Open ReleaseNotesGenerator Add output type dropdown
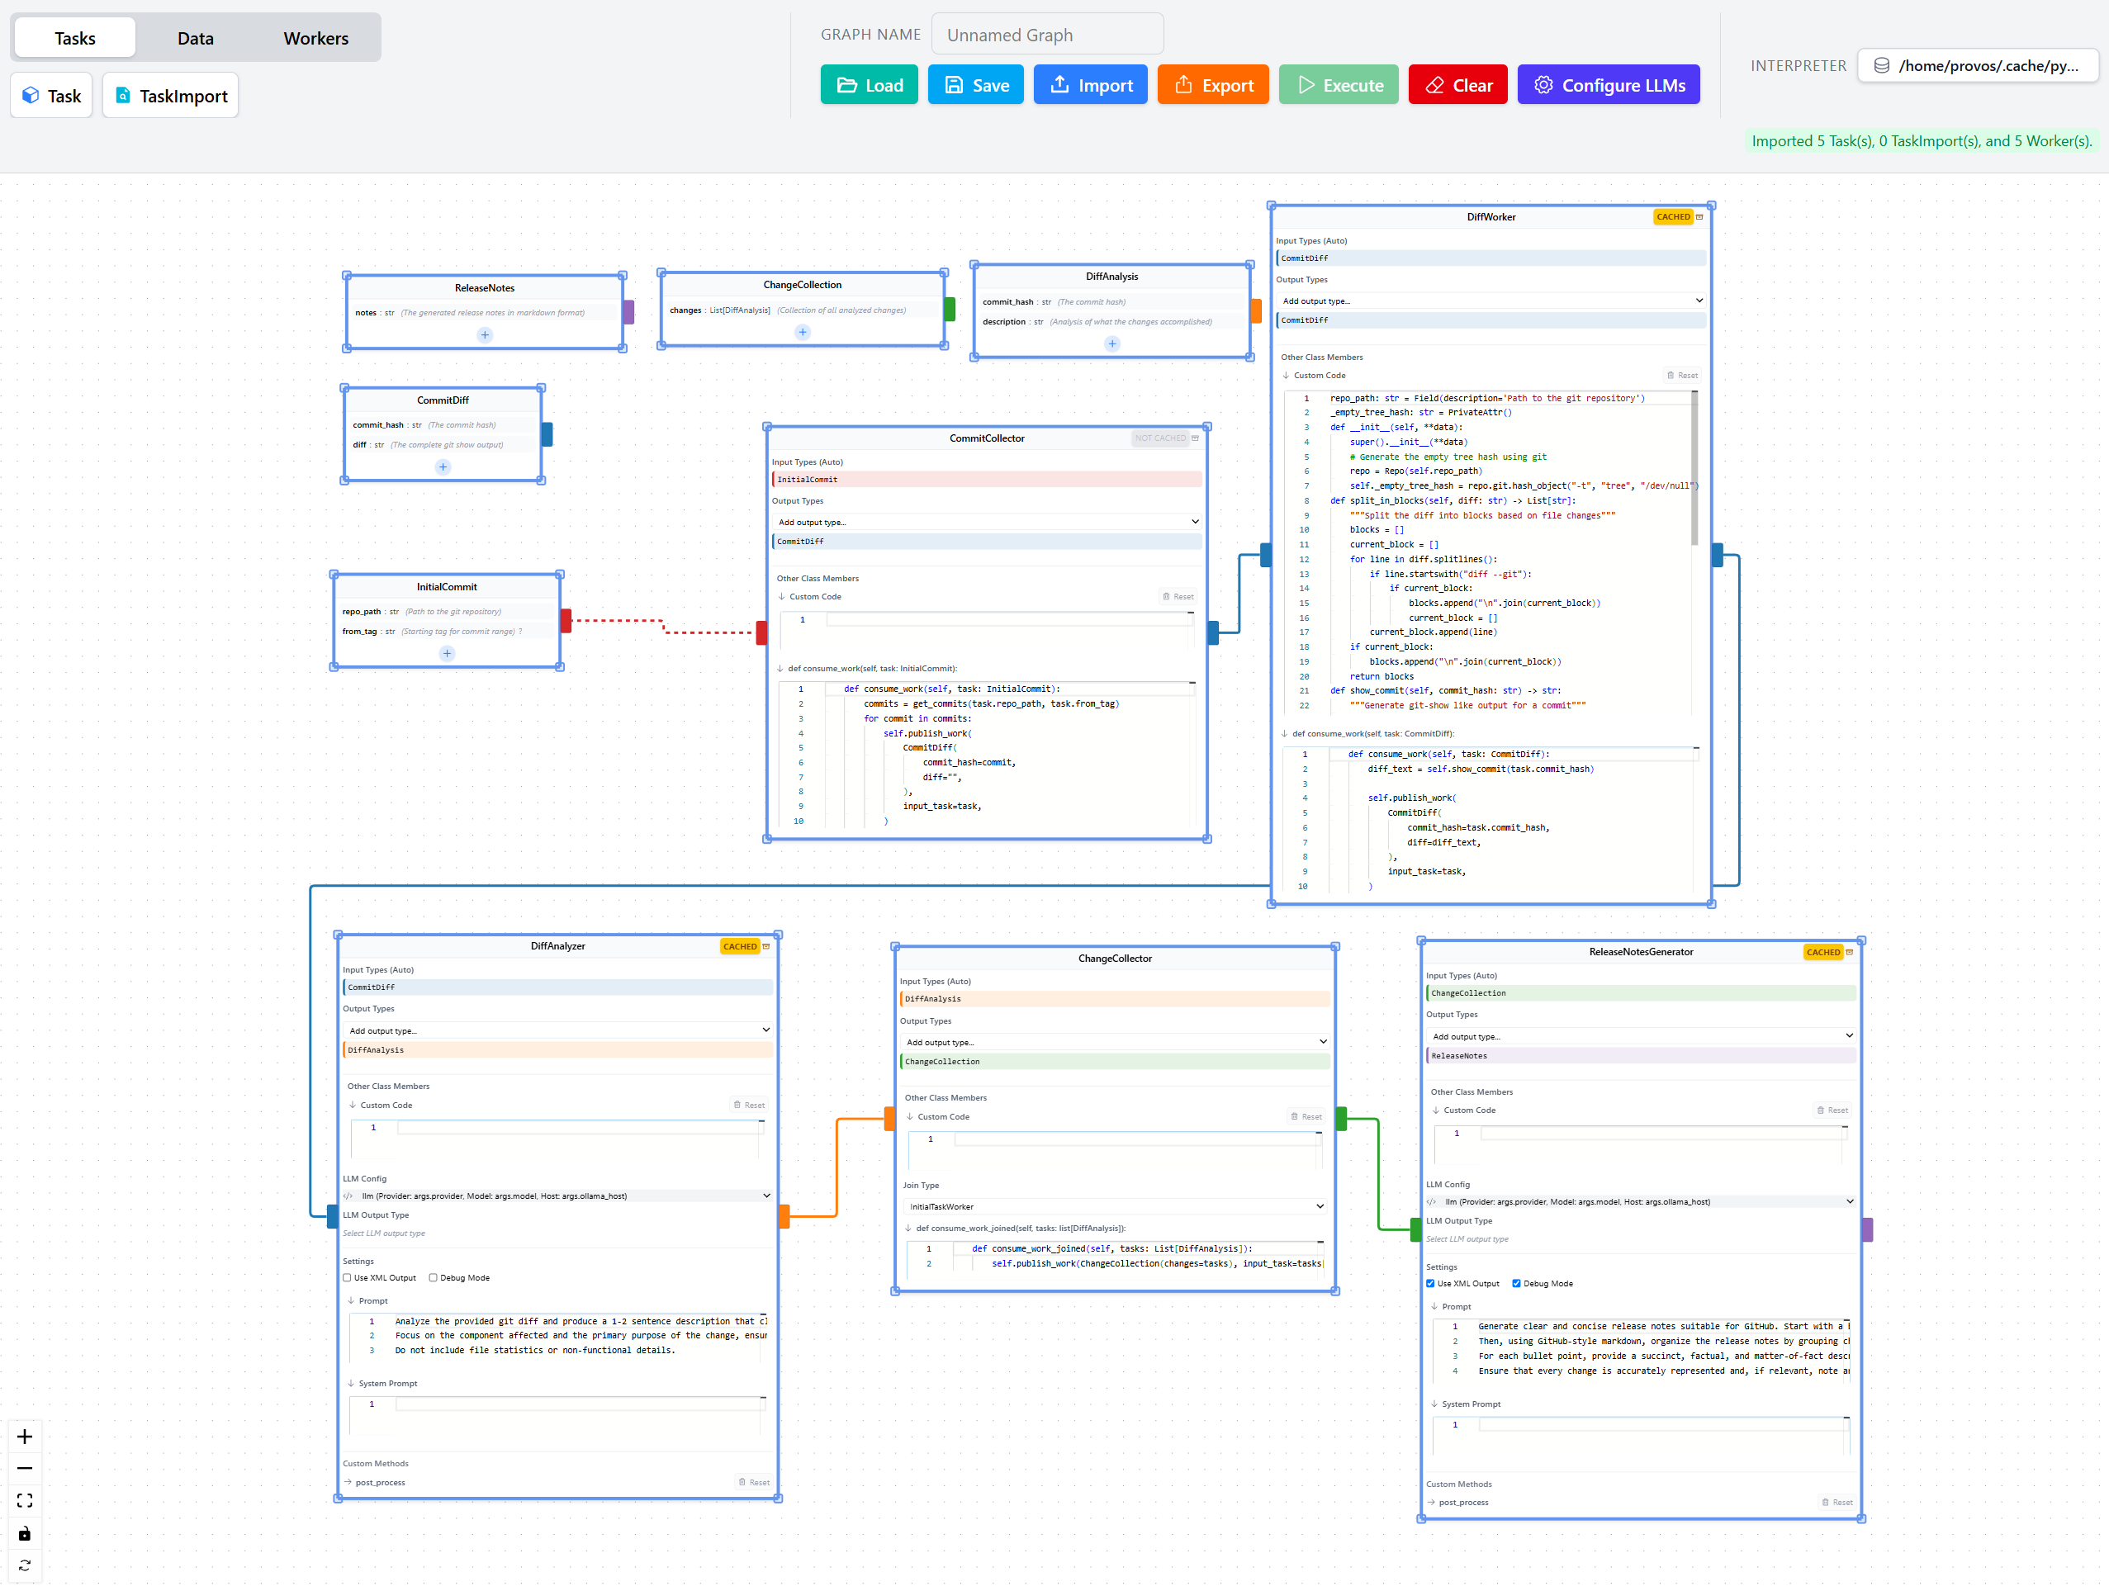The height and width of the screenshot is (1591, 2109). (x=1642, y=1037)
